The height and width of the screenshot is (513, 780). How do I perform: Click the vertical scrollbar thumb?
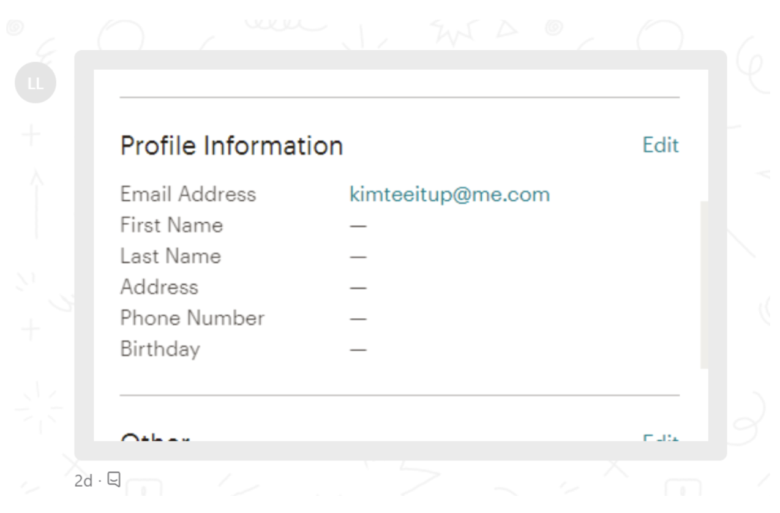point(704,285)
